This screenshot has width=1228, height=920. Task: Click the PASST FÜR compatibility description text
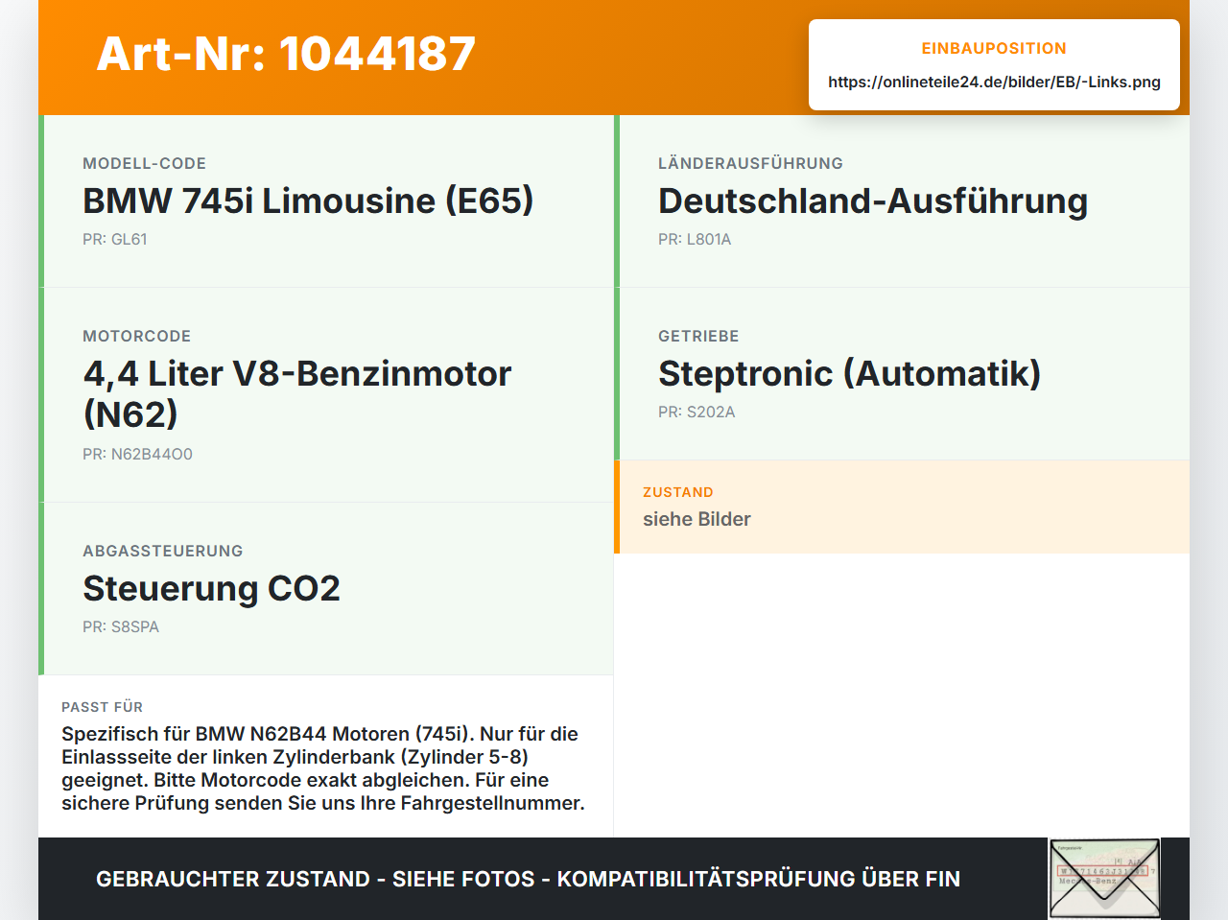[323, 768]
